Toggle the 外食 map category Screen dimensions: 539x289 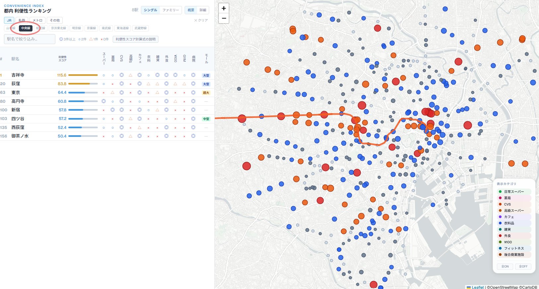(x=514, y=236)
